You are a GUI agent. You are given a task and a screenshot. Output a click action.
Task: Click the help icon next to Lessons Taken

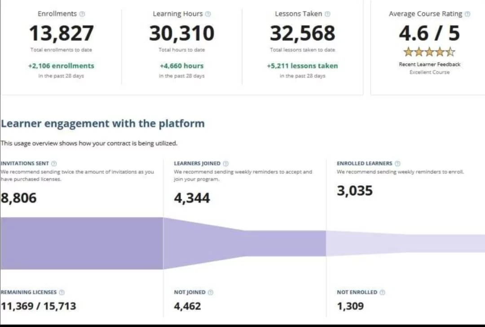click(327, 14)
